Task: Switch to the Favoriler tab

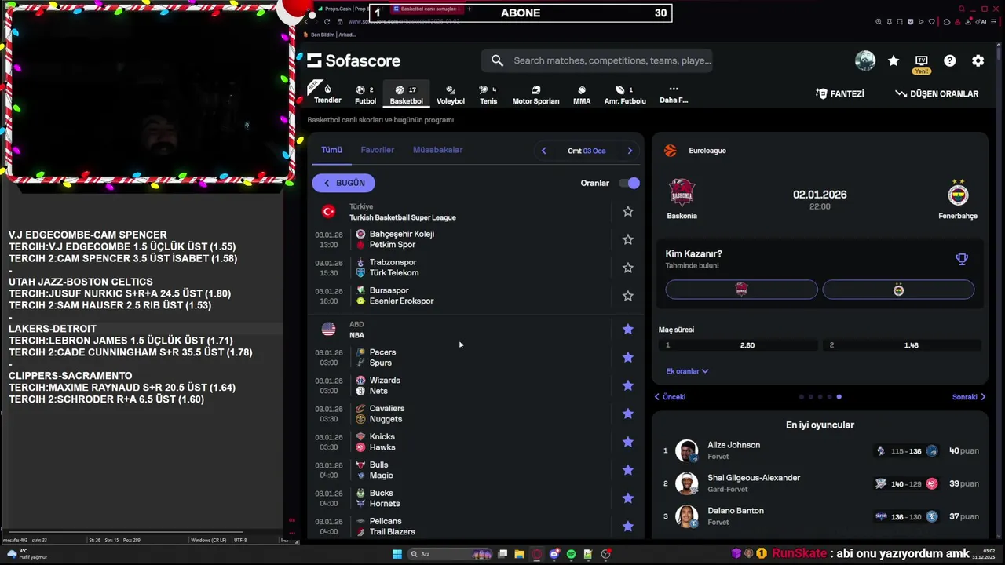Action: [378, 150]
